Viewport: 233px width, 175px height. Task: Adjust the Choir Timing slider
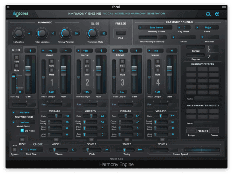[x=125, y=150]
